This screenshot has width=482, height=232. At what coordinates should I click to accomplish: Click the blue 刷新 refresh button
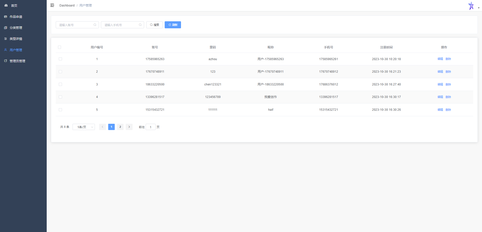pos(173,25)
